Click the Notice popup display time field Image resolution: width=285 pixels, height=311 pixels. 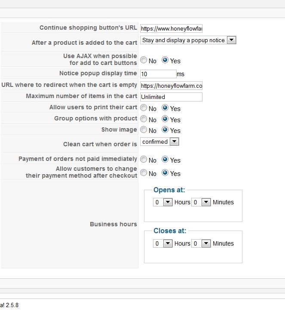[158, 74]
